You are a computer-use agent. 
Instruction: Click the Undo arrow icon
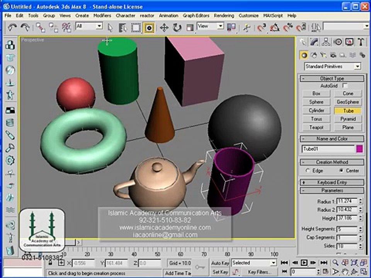12,27
